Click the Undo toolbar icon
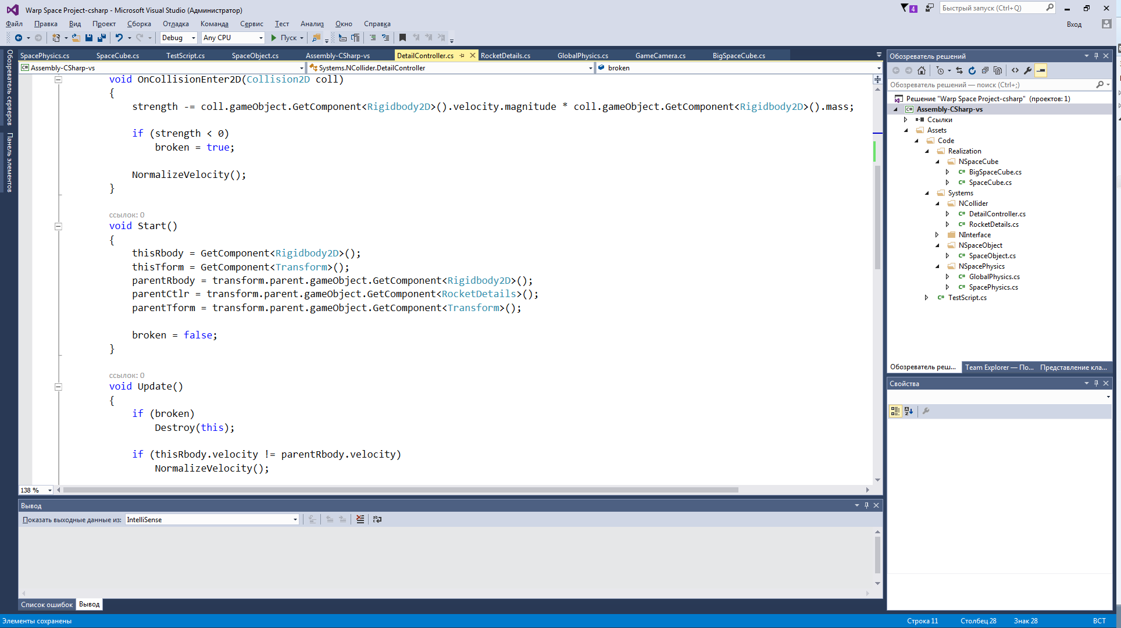The image size is (1121, 628). (x=119, y=38)
